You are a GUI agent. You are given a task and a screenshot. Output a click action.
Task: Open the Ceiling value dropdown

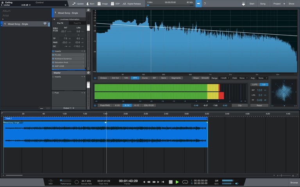pos(30,5)
